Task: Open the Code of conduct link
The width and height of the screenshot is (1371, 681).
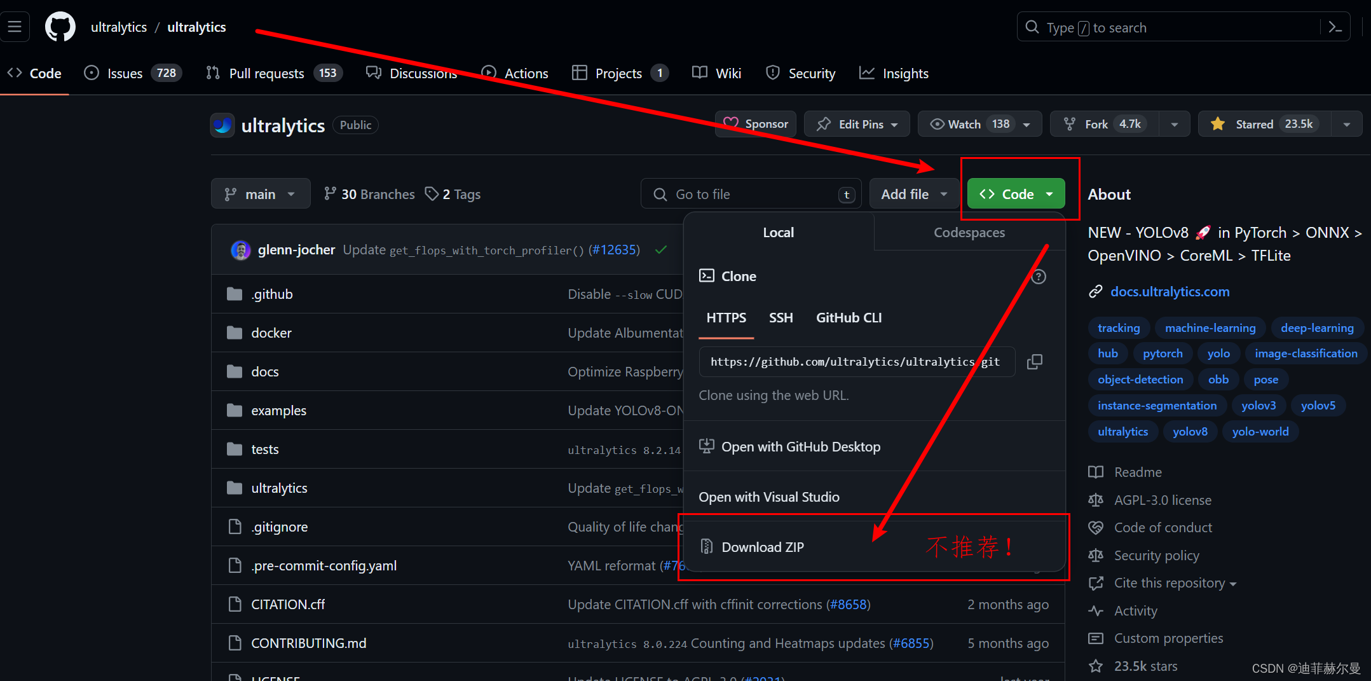Action: point(1163,527)
